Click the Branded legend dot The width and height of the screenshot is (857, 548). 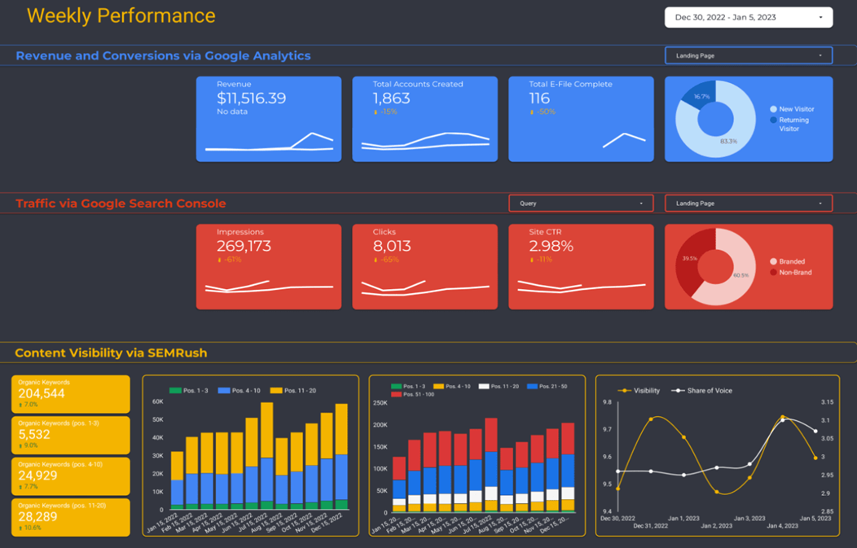(x=773, y=262)
